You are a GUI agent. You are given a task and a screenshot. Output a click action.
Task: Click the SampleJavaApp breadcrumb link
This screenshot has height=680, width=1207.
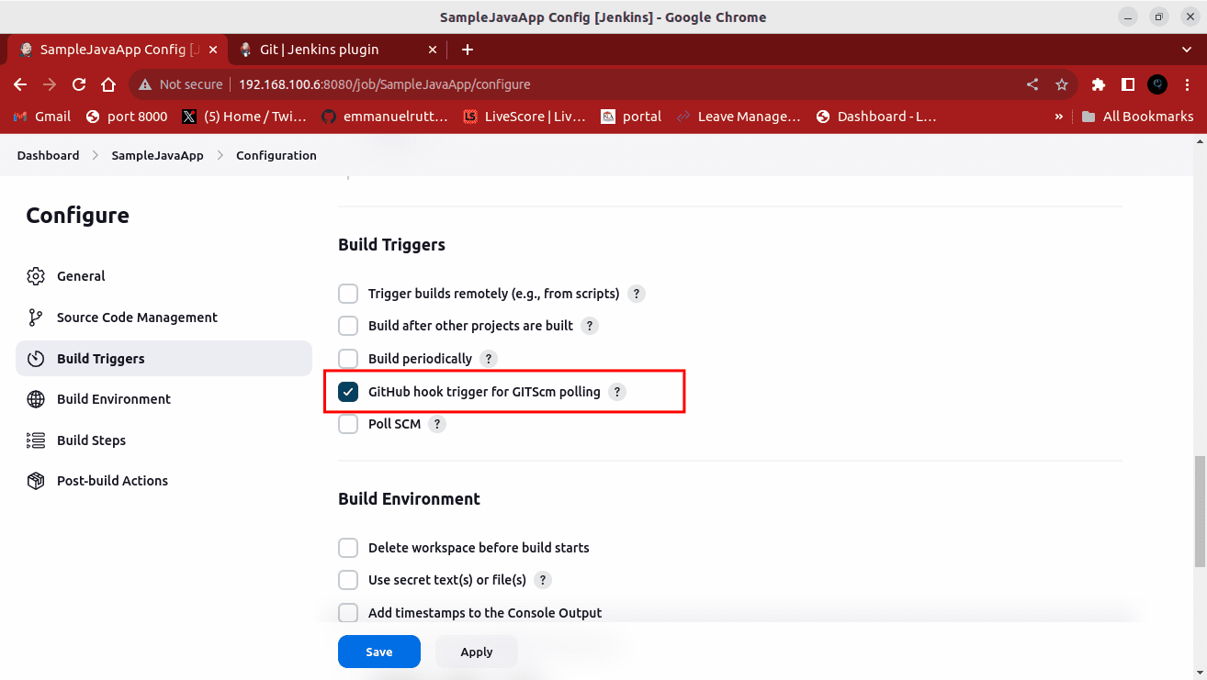pyautogui.click(x=157, y=156)
